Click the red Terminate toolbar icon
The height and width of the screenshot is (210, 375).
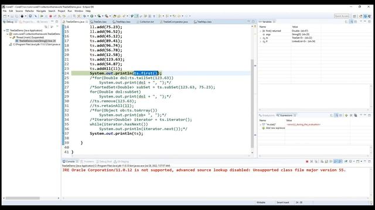click(51, 16)
